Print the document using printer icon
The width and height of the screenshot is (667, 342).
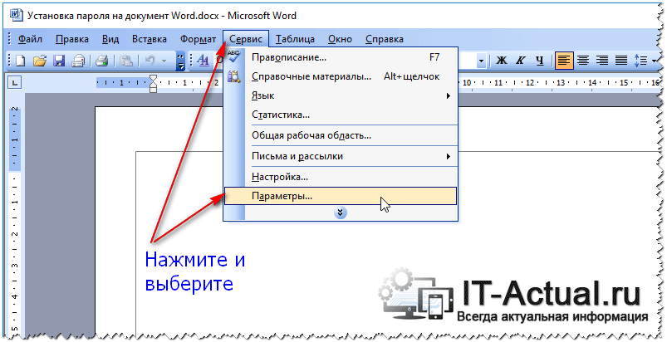[x=102, y=61]
